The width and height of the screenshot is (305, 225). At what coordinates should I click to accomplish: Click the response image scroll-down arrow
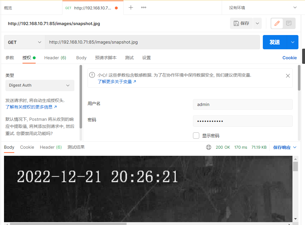[x=296, y=219]
